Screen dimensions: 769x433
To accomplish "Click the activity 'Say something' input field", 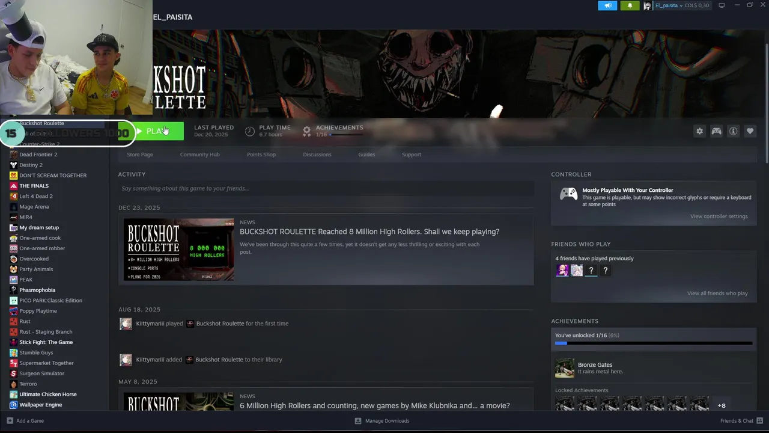I will (326, 188).
